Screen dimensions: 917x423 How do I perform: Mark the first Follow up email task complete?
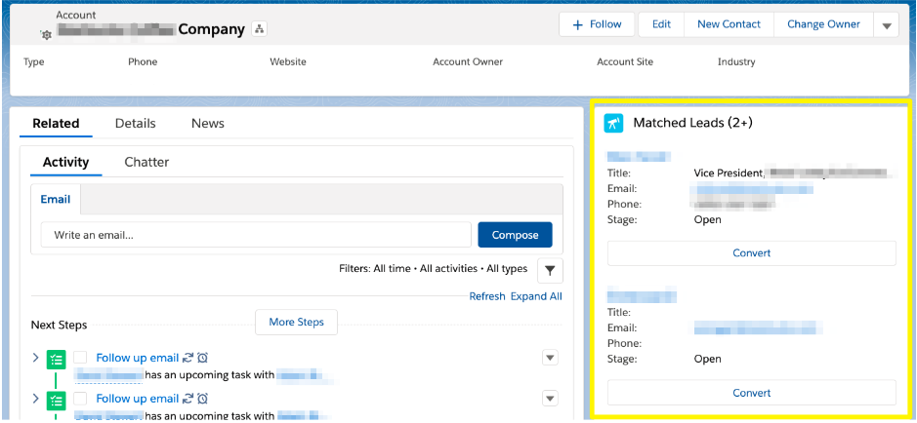click(x=80, y=358)
